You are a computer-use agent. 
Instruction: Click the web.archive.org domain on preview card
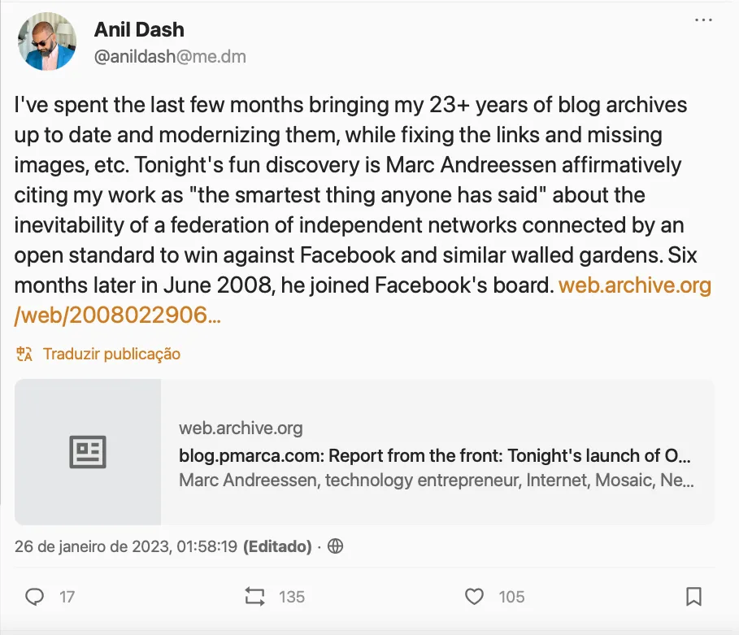(241, 428)
